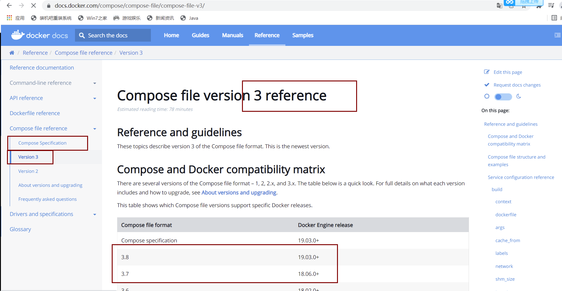Open Reference documentation in sidebar
The width and height of the screenshot is (562, 291).
point(42,68)
